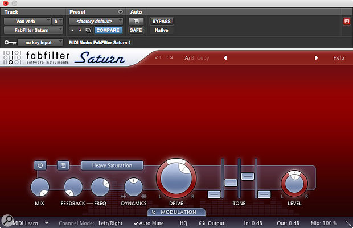The image size is (353, 228).
Task: Toggle the Auto Mute option
Action: [149, 223]
